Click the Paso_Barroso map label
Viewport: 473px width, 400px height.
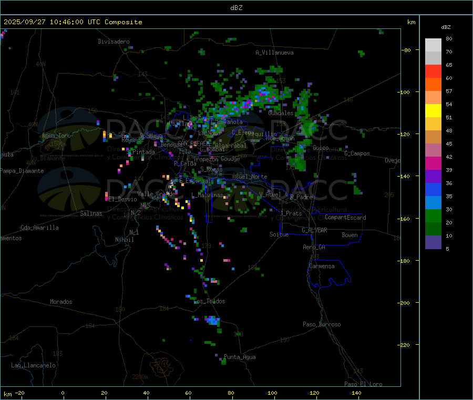(x=322, y=324)
